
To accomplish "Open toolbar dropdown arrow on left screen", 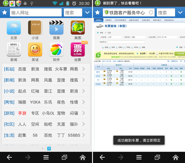I will (x=87, y=13).
